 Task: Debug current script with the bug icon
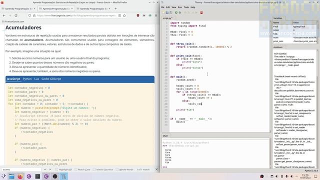[180, 12]
